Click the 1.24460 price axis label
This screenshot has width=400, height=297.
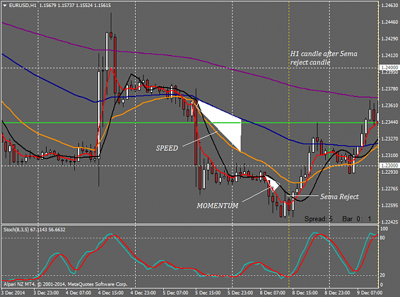(x=389, y=22)
